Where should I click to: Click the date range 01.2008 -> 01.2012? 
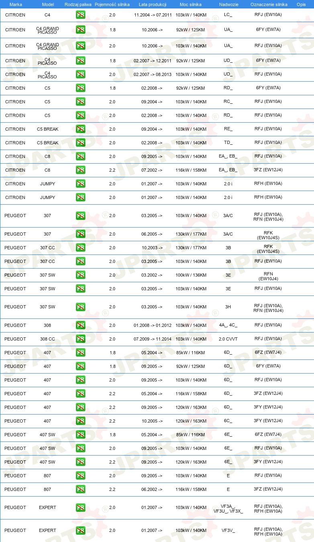[x=153, y=326]
